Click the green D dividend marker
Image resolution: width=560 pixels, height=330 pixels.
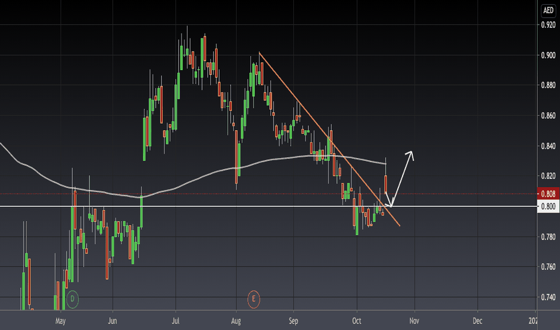pos(73,299)
